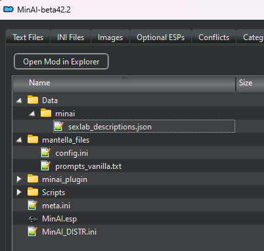Image resolution: width=264 pixels, height=251 pixels.
Task: Select config.ini file name
Action: pos(72,153)
